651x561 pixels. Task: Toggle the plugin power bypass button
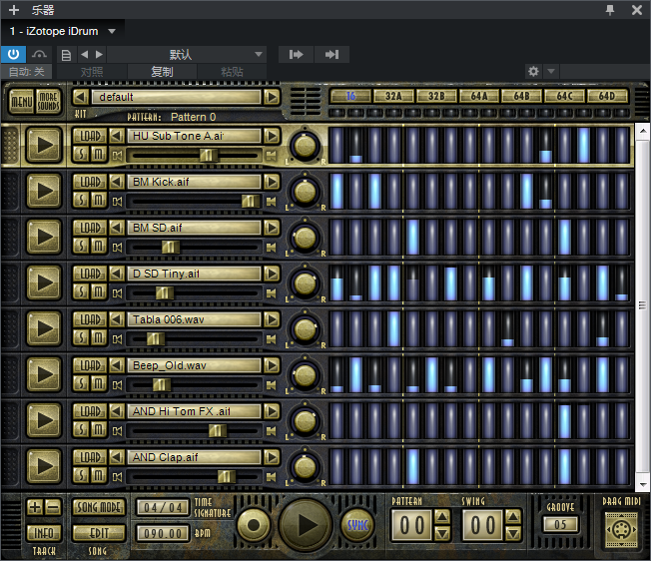tap(13, 54)
